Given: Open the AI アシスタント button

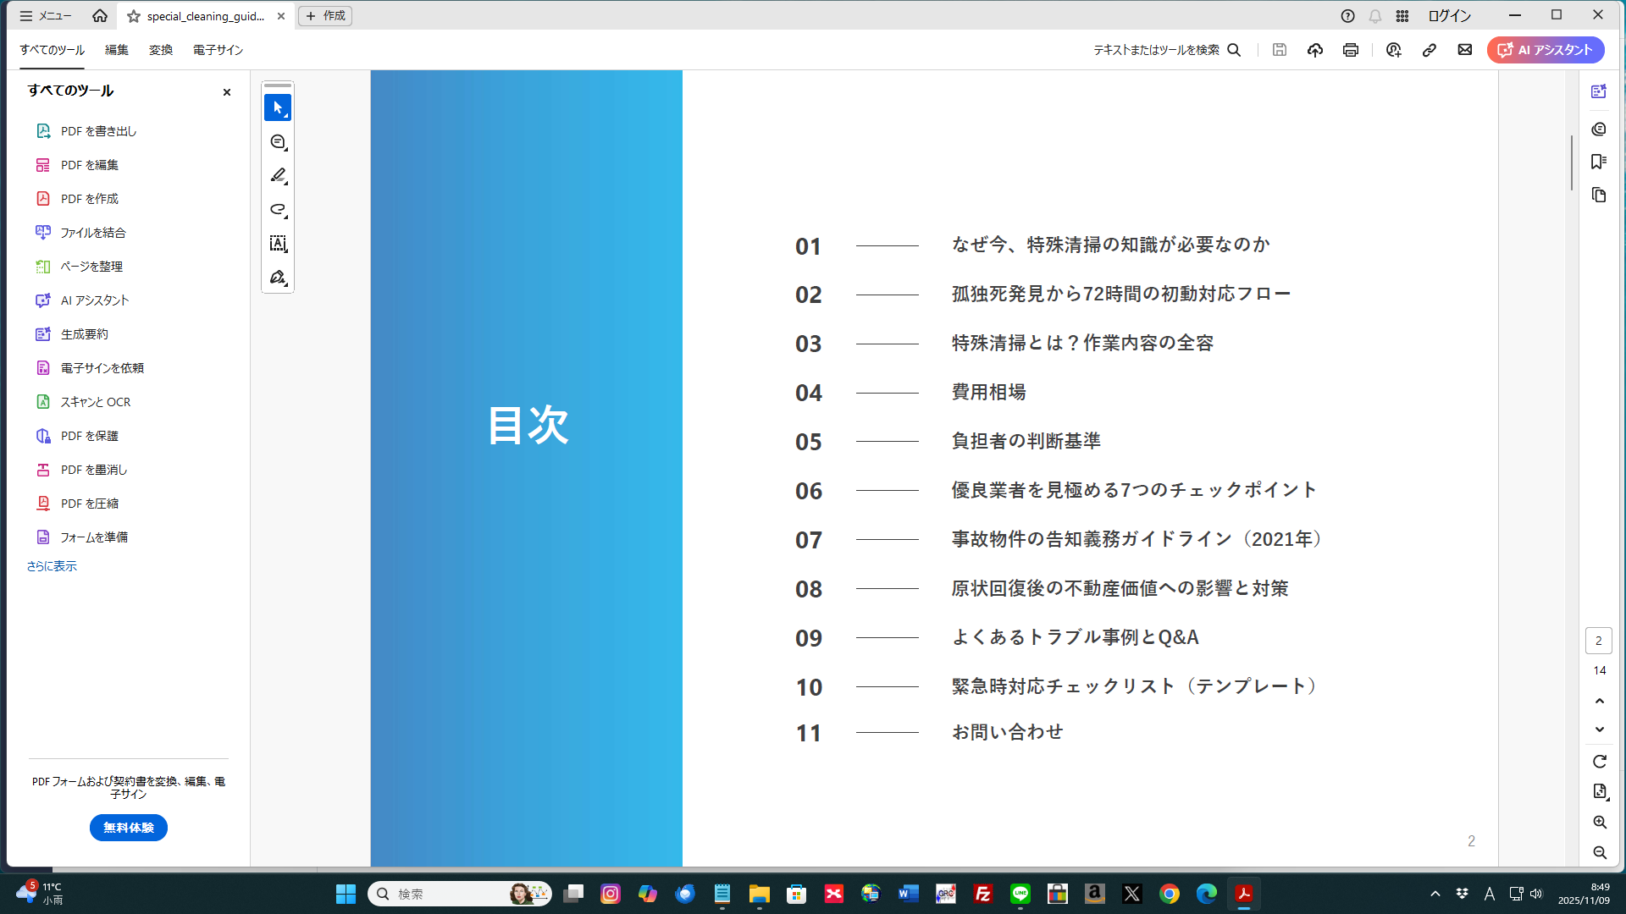Looking at the screenshot, I should (x=1546, y=50).
